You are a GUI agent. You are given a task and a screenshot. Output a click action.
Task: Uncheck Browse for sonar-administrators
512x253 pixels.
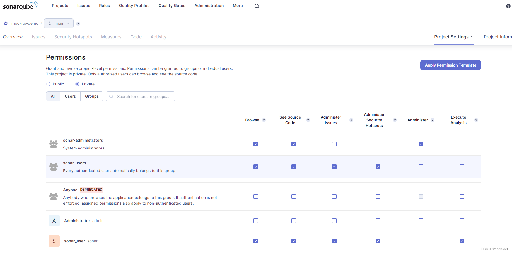256,144
